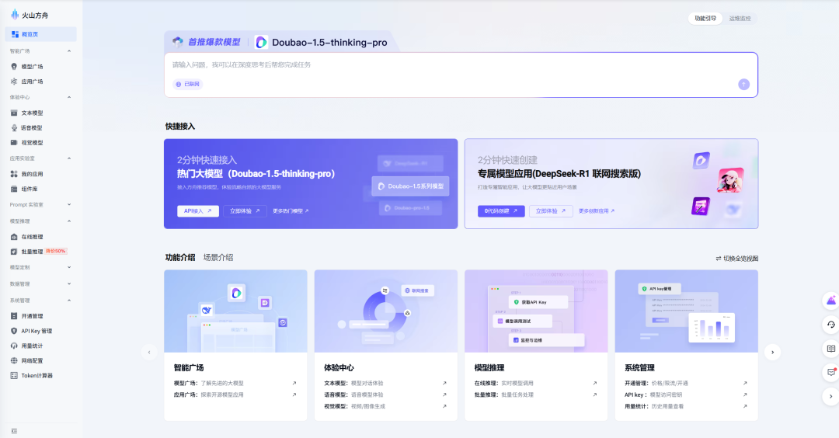Expand the 模型定制 sidebar section
The image size is (839, 438).
coord(69,267)
